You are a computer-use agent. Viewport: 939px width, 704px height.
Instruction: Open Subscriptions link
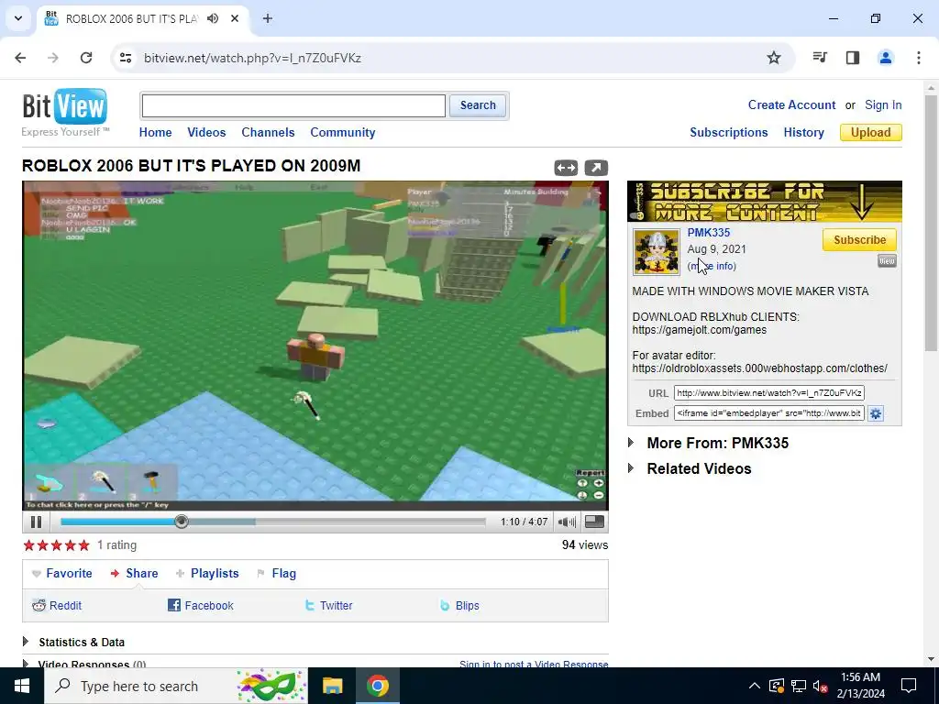pyautogui.click(x=728, y=132)
